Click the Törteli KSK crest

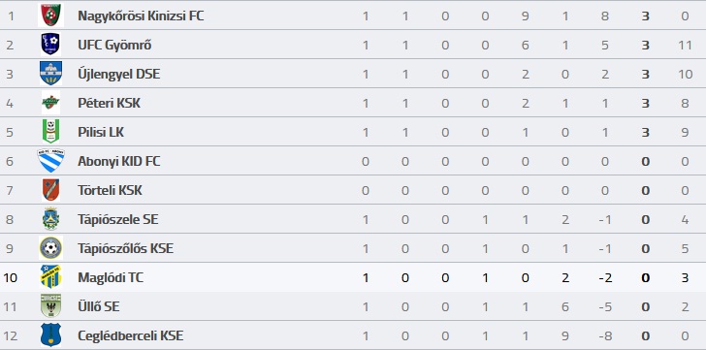50,190
